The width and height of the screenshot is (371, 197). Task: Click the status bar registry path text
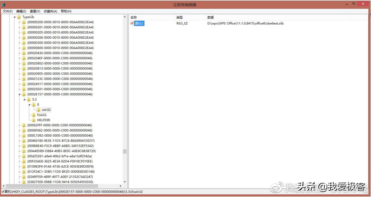[x=72, y=192]
